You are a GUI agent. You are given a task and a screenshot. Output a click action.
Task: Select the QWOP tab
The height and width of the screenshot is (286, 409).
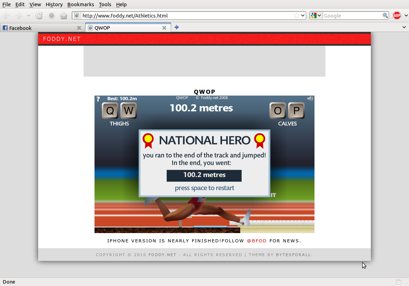click(128, 27)
